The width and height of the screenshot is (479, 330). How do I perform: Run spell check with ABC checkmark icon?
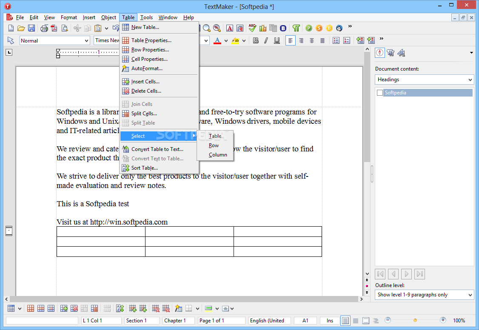252,28
